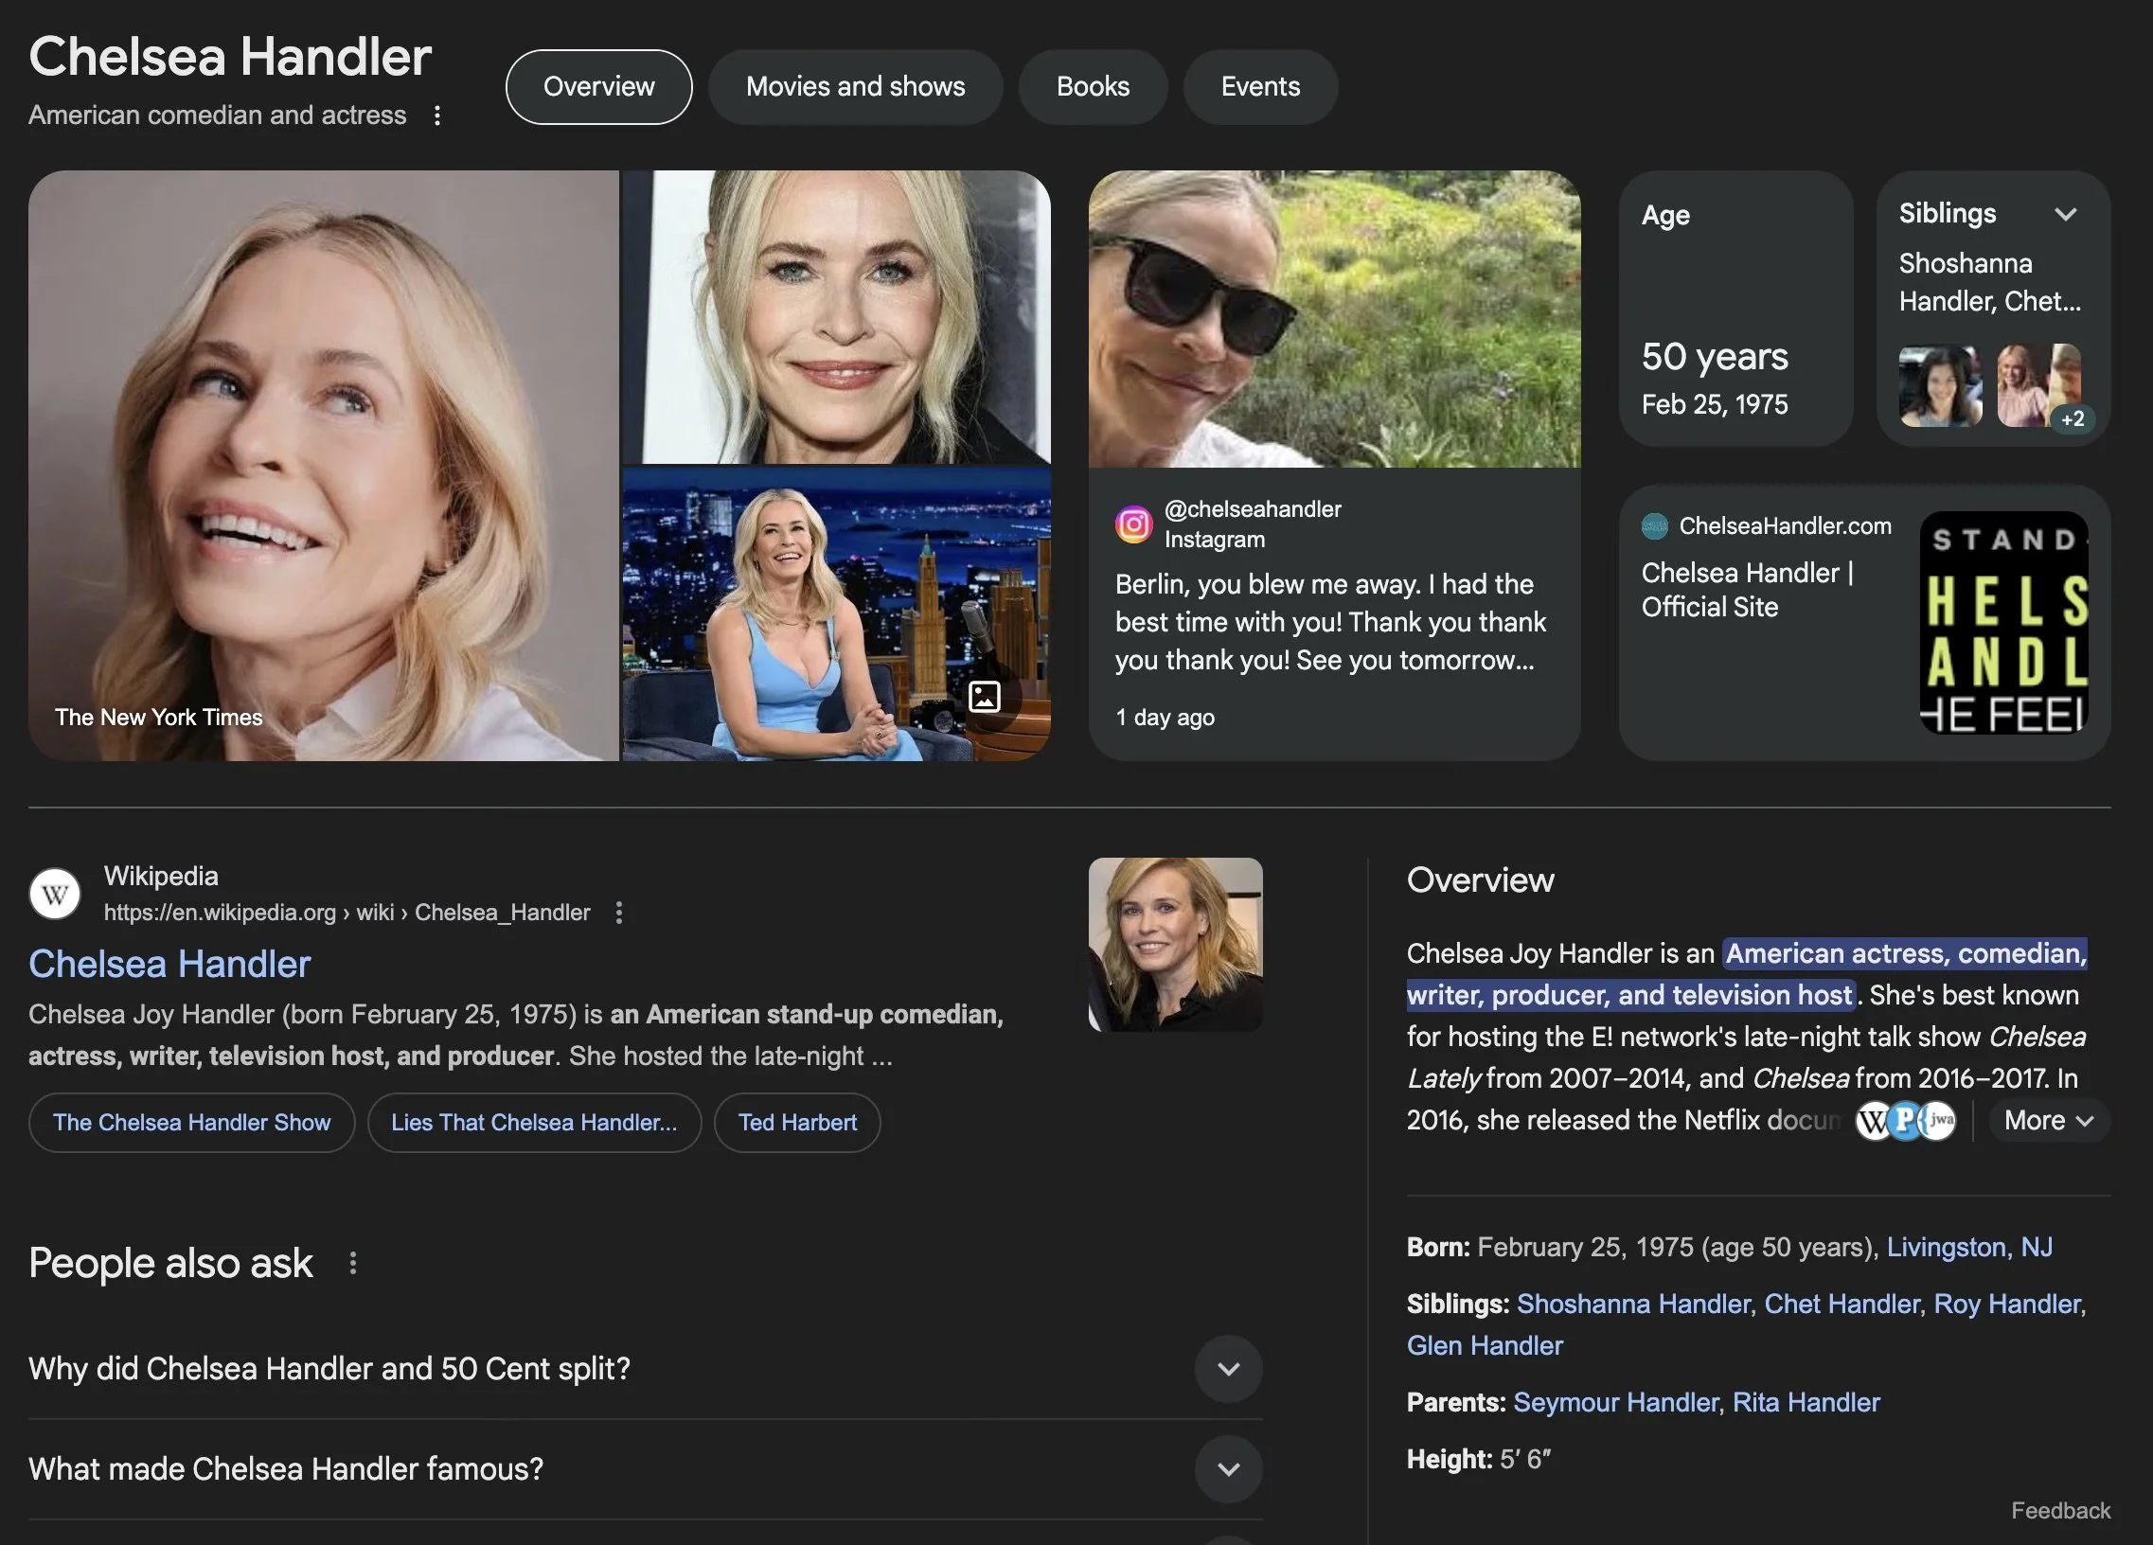Open three-dot options next to Wikipedia URL
Screen dimensions: 2153x1545
point(619,912)
